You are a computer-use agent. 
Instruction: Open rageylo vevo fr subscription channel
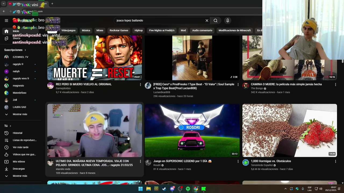click(x=21, y=79)
